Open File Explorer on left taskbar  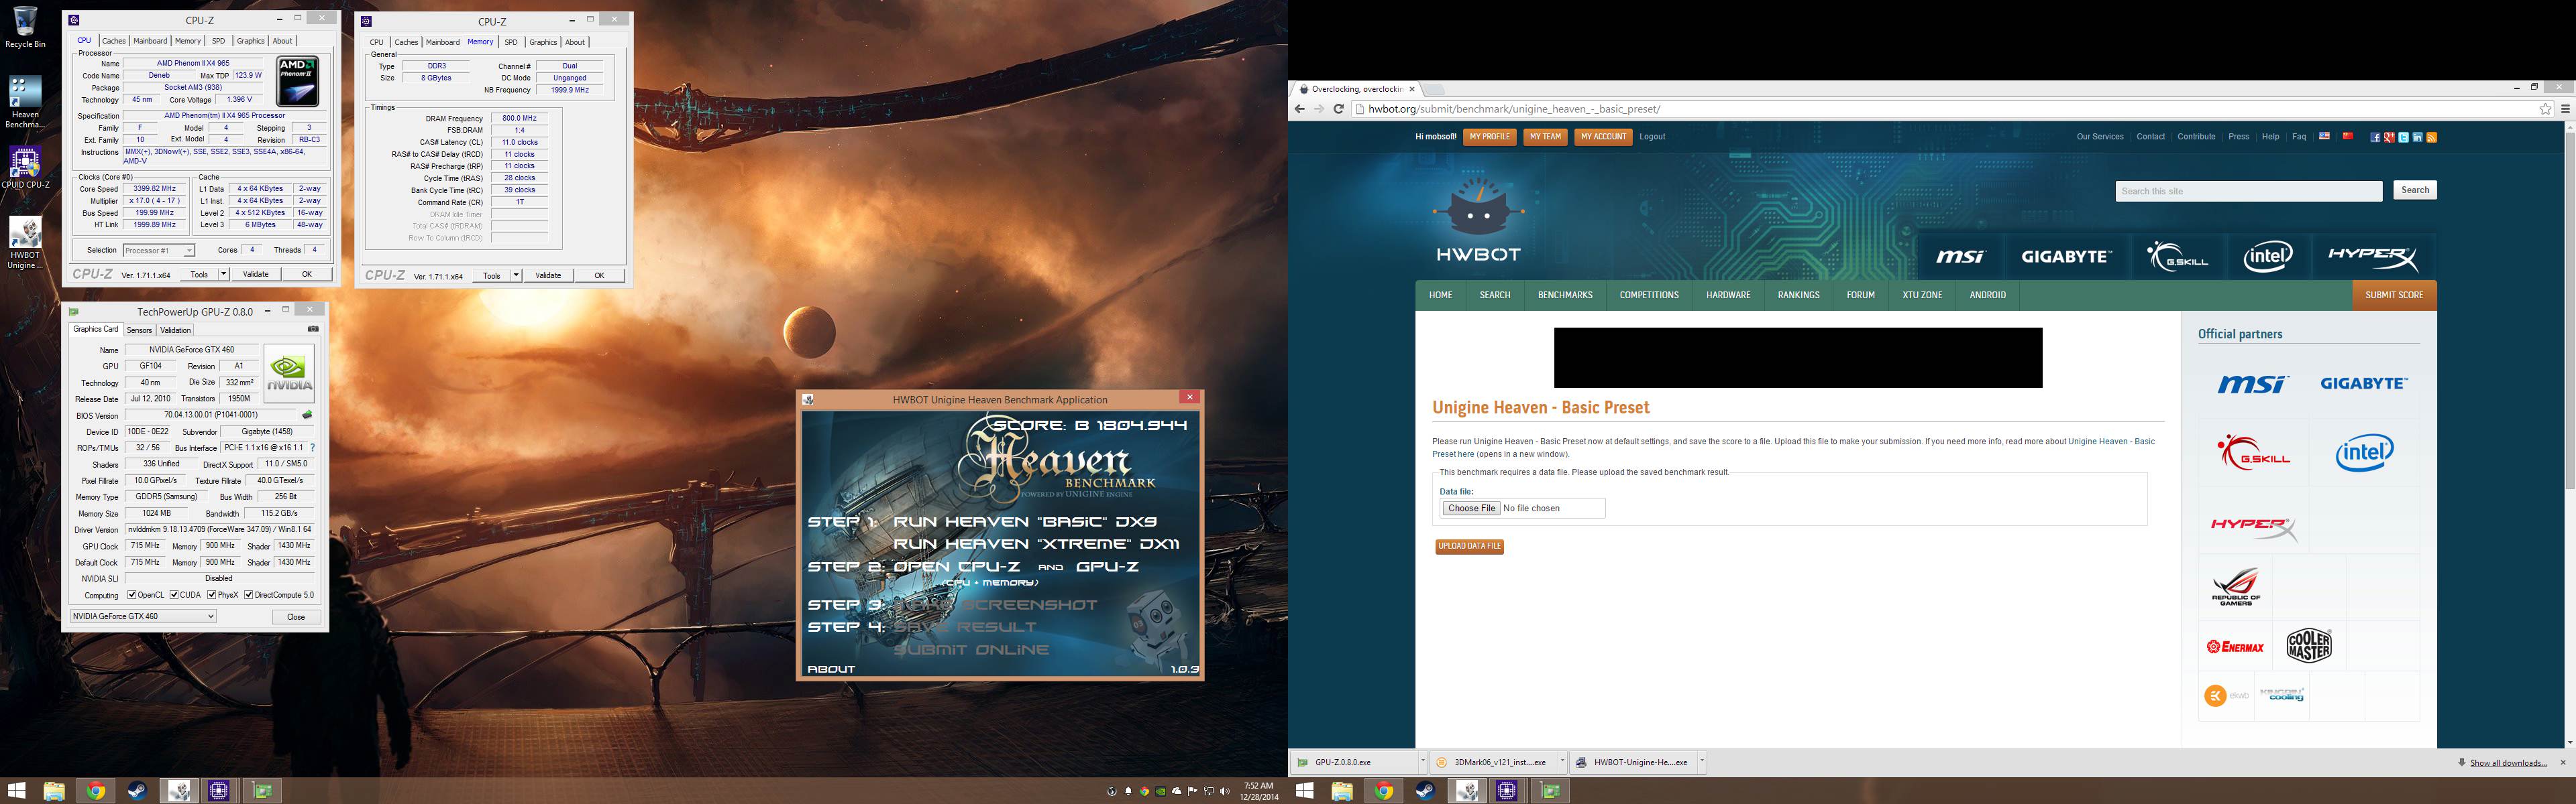(x=54, y=791)
